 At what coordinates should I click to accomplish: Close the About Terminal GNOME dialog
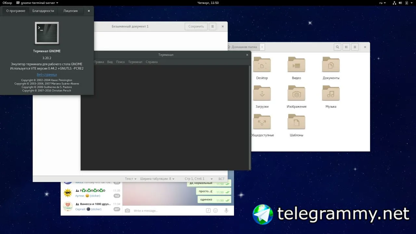[x=89, y=11]
